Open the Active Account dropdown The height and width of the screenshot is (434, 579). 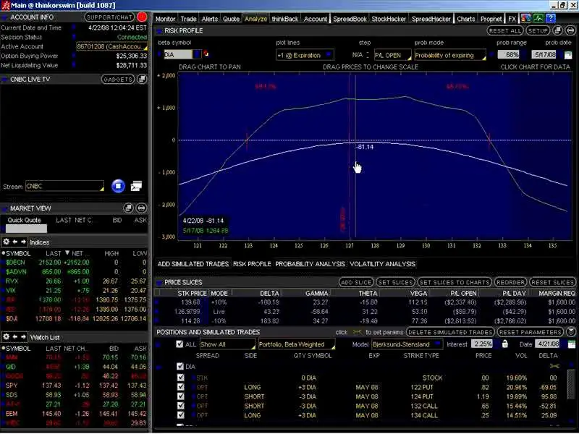tap(111, 46)
